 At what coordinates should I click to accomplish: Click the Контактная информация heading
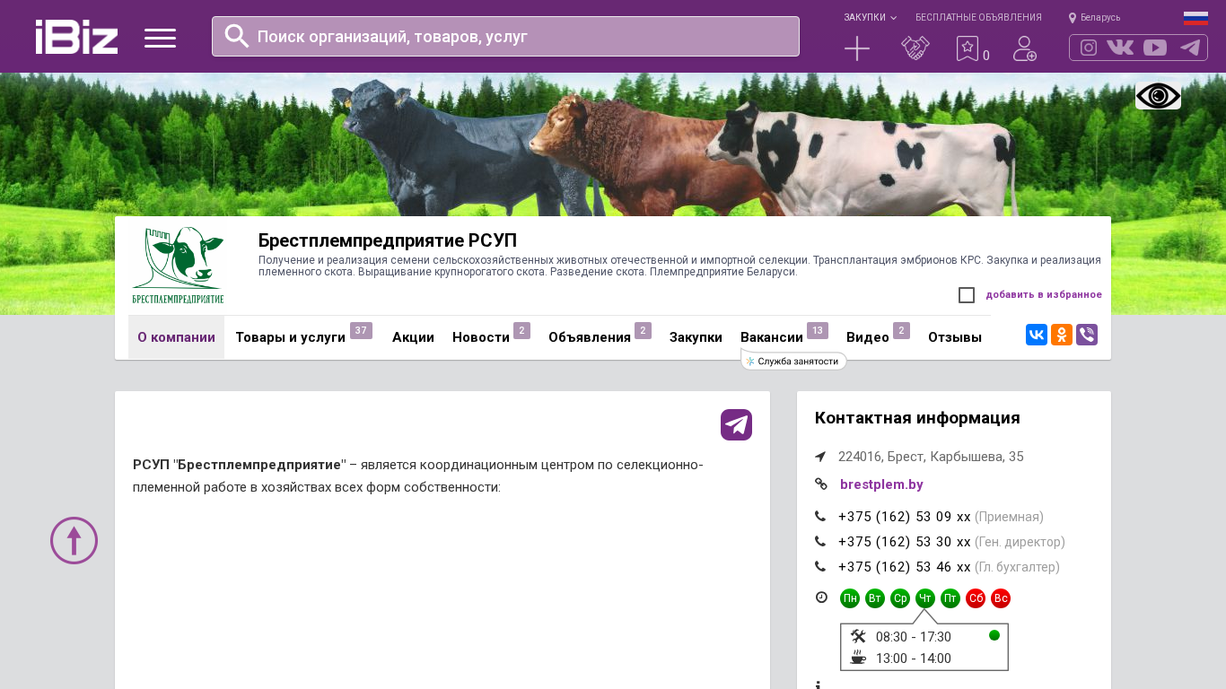pyautogui.click(x=917, y=418)
